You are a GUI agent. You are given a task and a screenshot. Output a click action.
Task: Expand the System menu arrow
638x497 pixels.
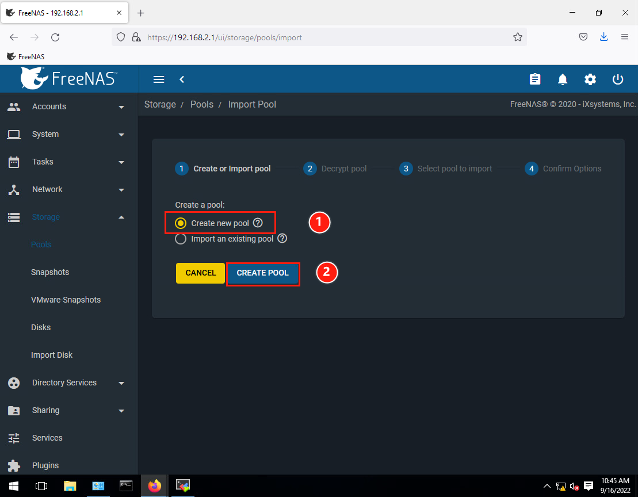121,135
